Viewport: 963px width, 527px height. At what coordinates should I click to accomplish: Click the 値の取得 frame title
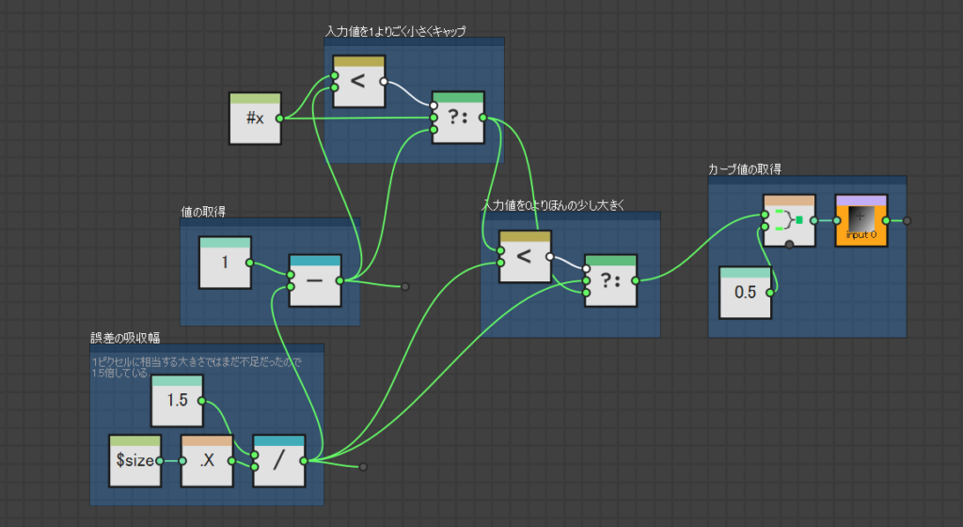203,213
